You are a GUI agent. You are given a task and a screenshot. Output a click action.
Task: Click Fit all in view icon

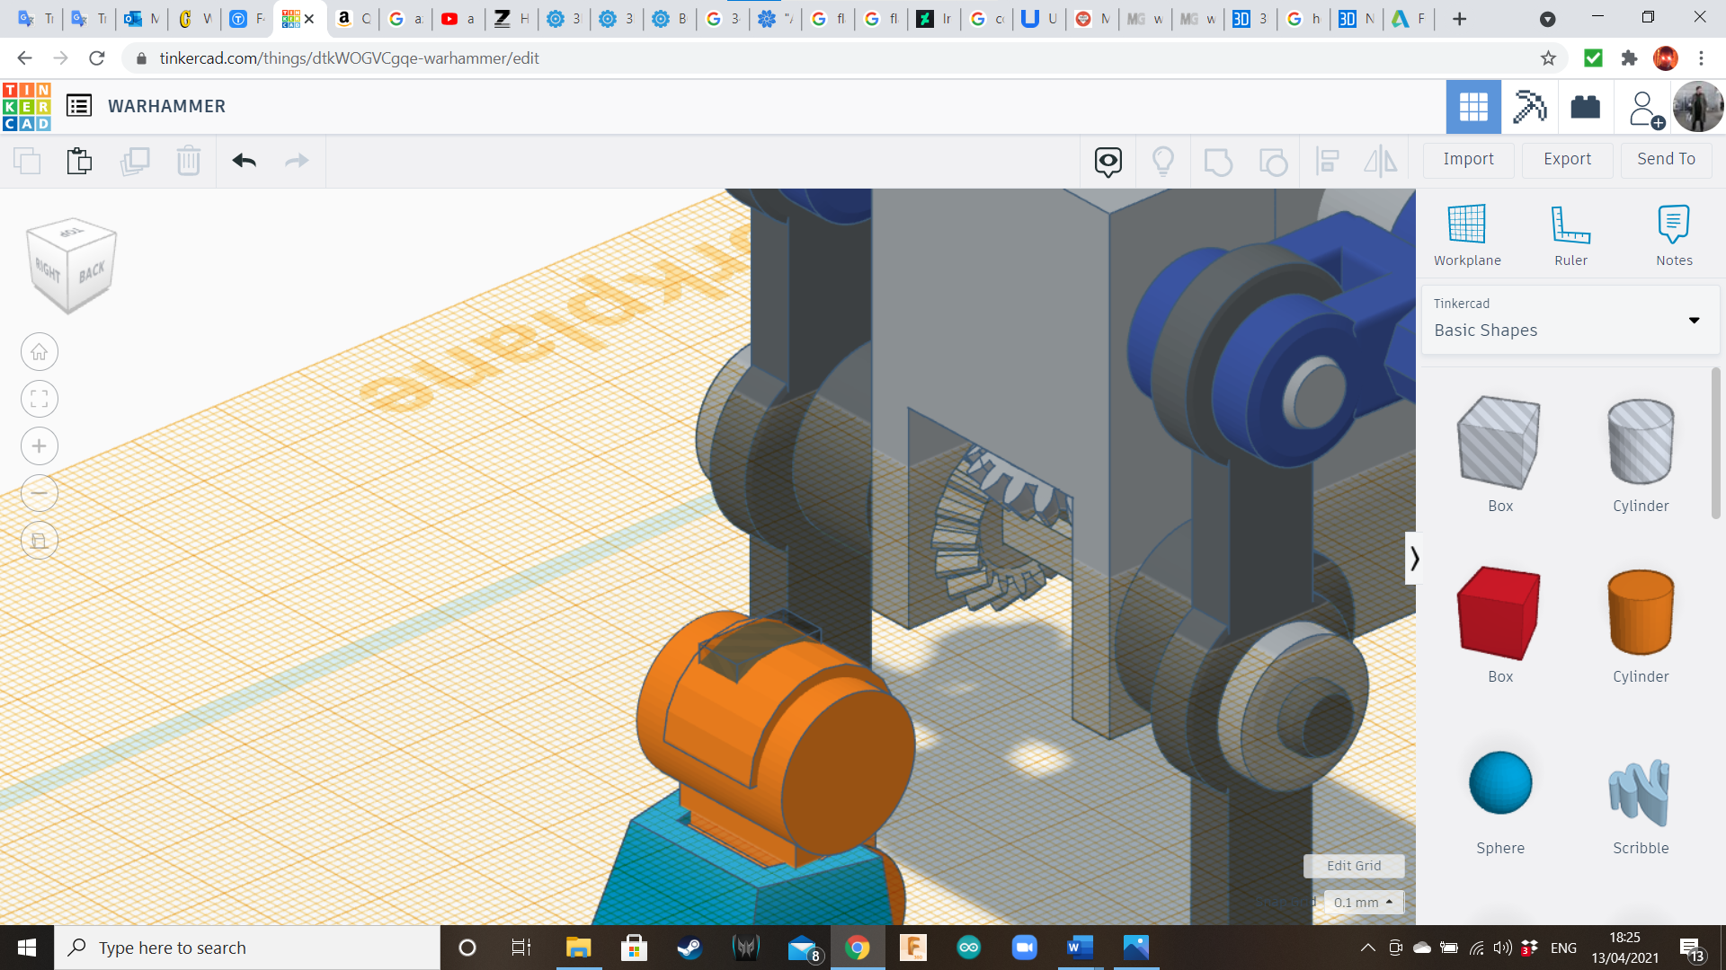[x=40, y=399]
